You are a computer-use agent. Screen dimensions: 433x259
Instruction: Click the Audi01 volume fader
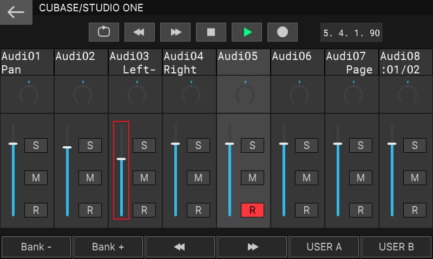[x=13, y=170]
